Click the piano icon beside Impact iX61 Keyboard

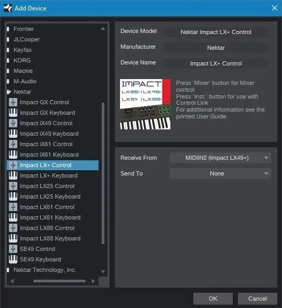[13, 155]
